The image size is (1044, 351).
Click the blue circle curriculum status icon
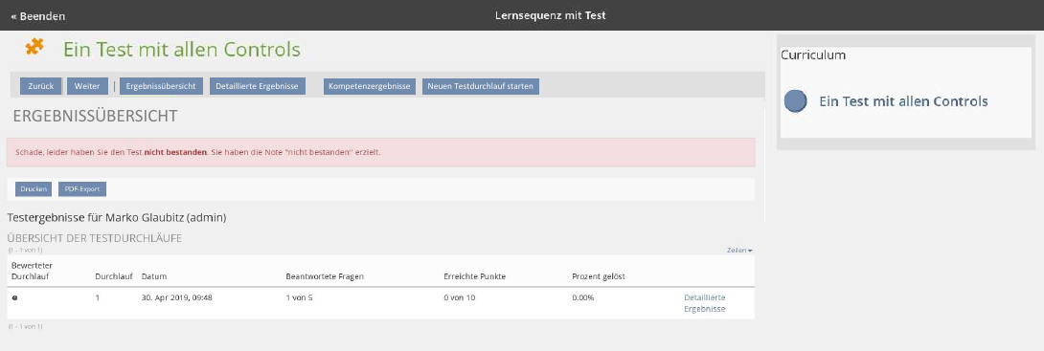click(x=796, y=101)
